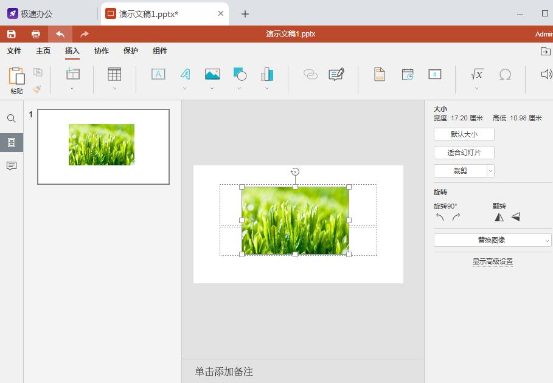Flip the image horizontally
Image resolution: width=553 pixels, height=383 pixels.
coord(499,216)
